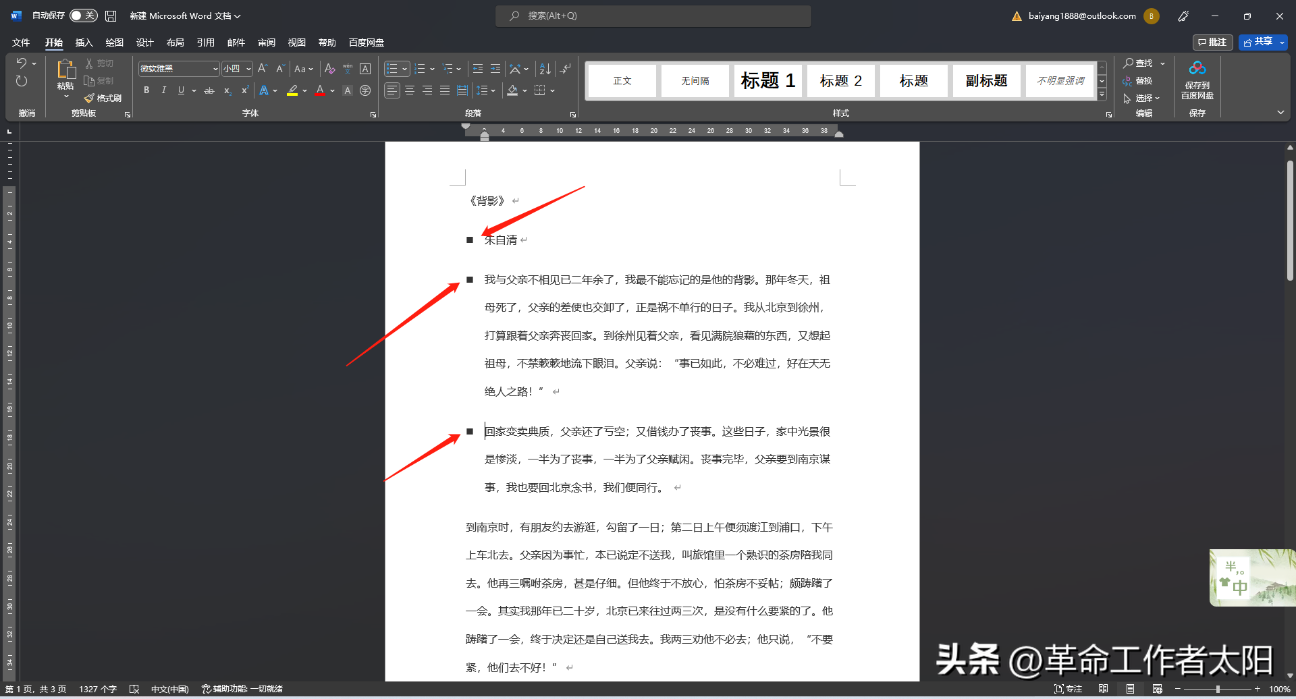Apply character shading
This screenshot has height=699, width=1296.
[348, 90]
